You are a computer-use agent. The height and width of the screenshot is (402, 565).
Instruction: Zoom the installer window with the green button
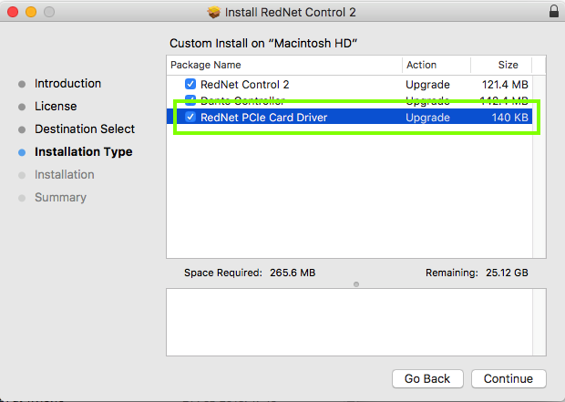click(x=48, y=12)
